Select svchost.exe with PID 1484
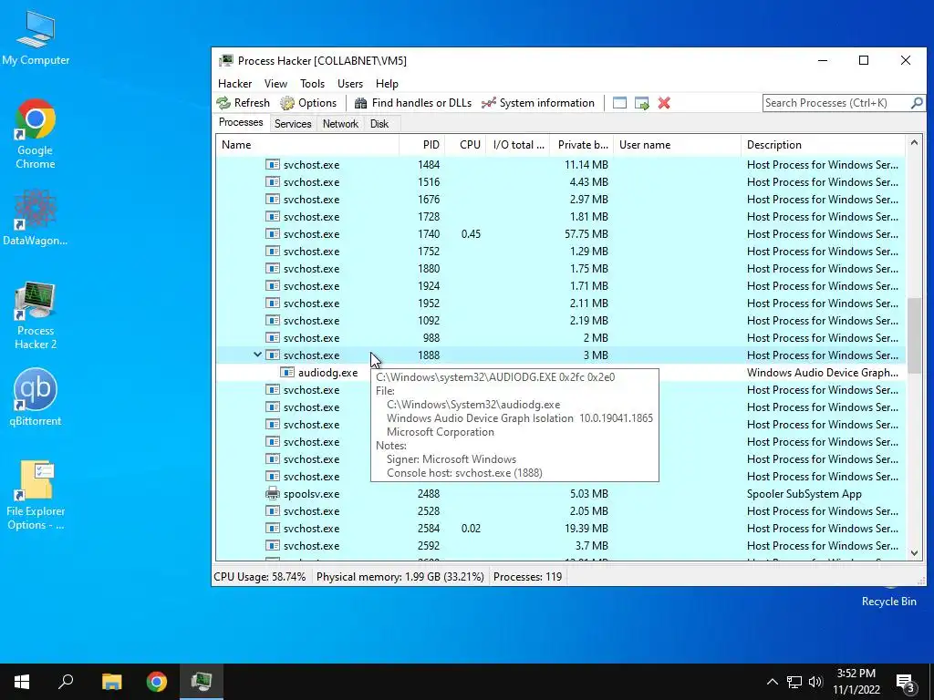Image resolution: width=934 pixels, height=700 pixels. pos(561,165)
